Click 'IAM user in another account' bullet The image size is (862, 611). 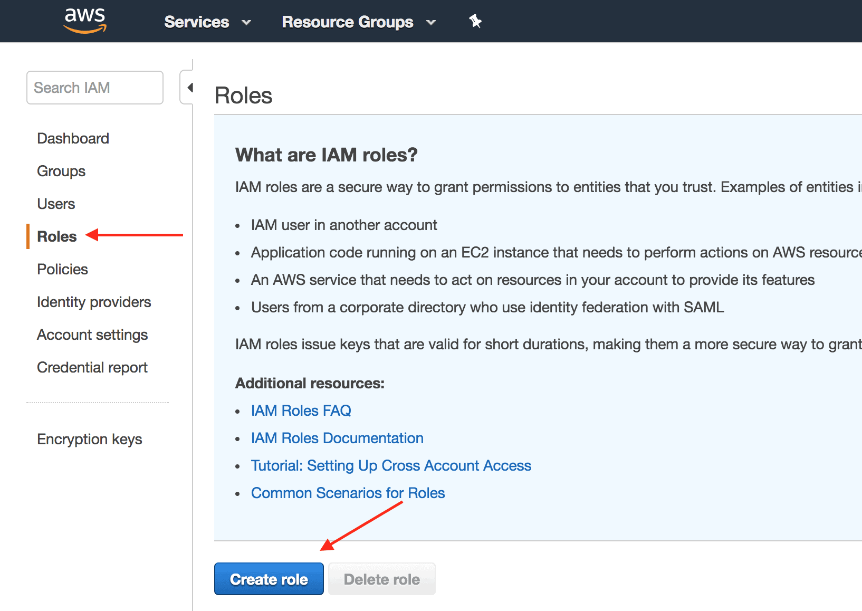click(344, 225)
